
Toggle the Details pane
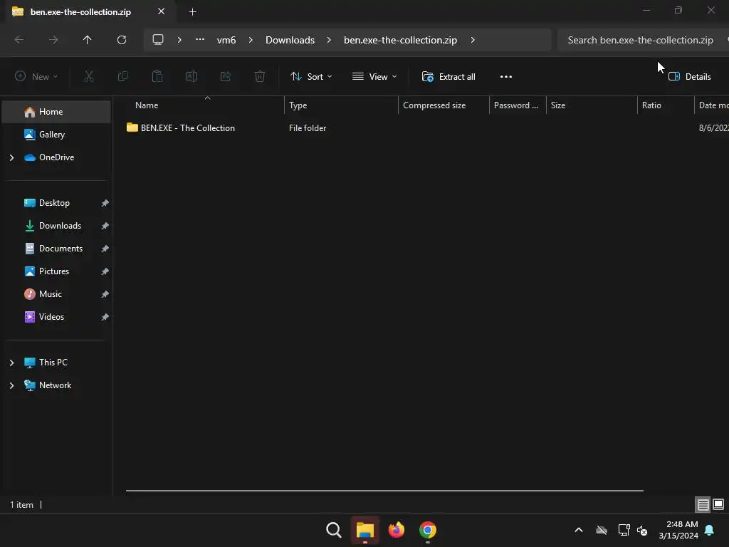pos(690,76)
